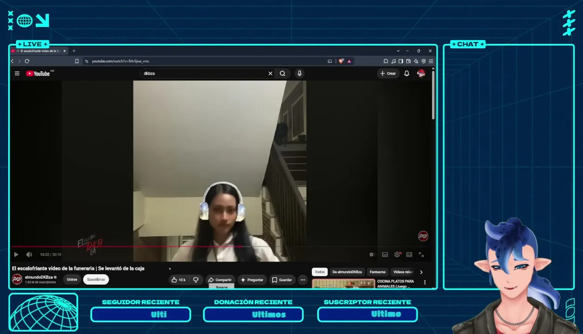
Task: Open the browser media control icon
Action: 393,61
